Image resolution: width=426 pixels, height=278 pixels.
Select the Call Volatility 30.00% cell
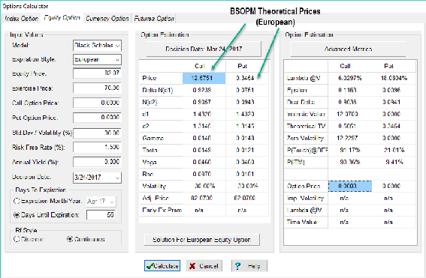204,186
